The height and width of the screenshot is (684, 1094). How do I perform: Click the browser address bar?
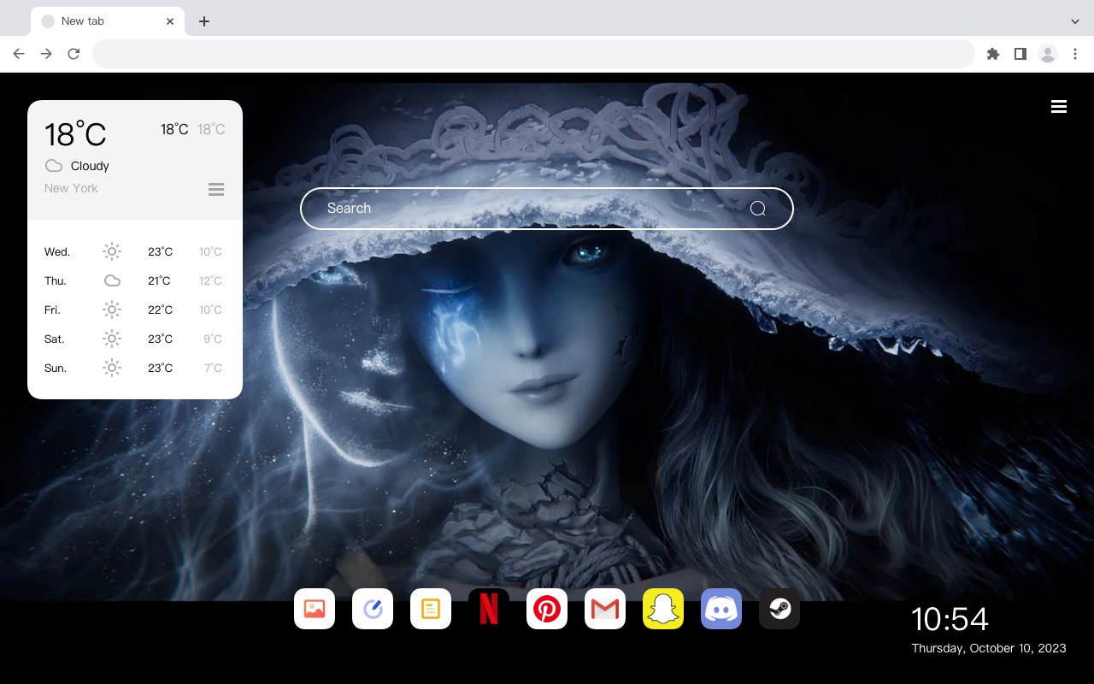tap(533, 54)
